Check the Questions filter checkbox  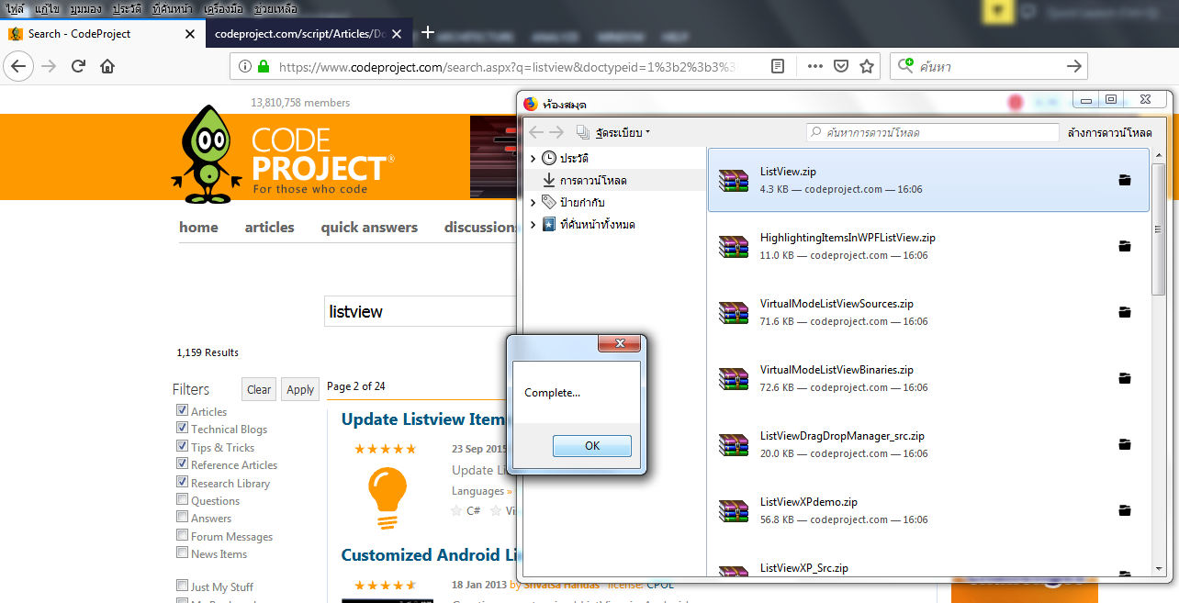[182, 500]
